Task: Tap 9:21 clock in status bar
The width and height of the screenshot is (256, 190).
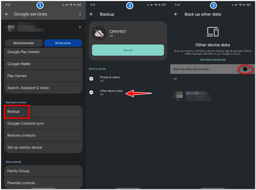Action: 8,5
